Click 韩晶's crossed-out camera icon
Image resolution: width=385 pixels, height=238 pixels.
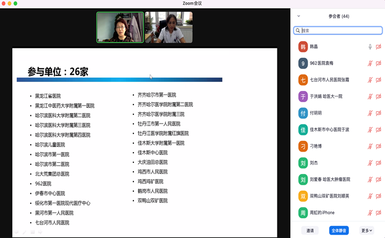[379, 47]
